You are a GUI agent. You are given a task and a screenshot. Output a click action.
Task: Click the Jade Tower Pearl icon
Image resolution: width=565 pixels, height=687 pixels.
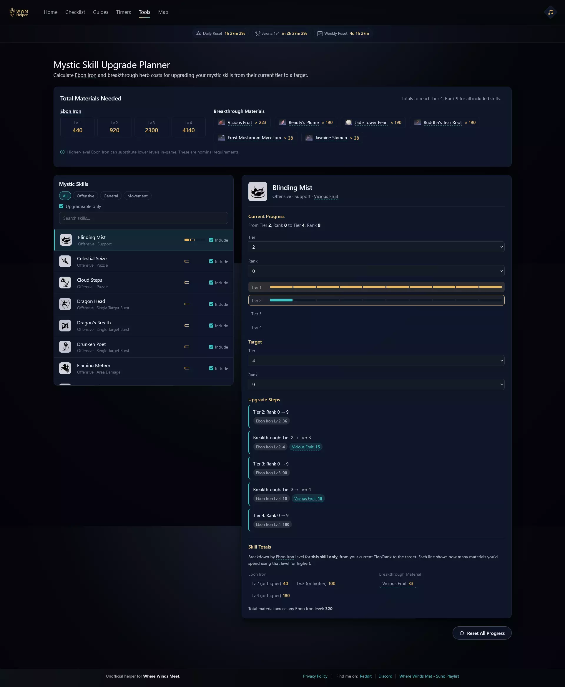click(x=349, y=123)
